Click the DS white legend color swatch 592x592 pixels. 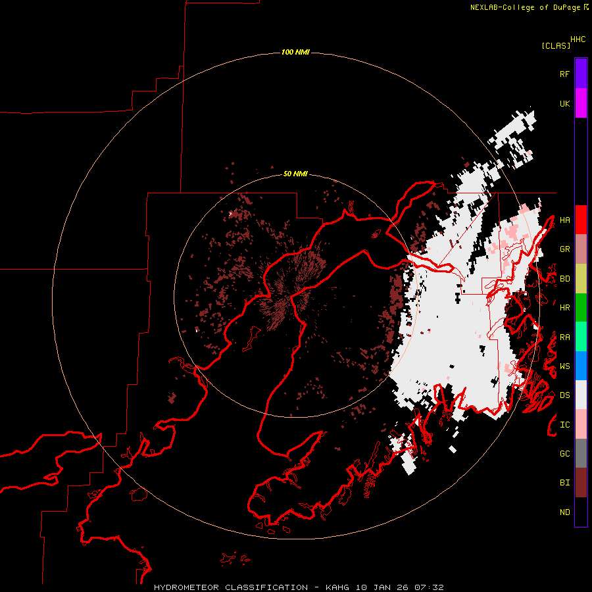(x=581, y=395)
